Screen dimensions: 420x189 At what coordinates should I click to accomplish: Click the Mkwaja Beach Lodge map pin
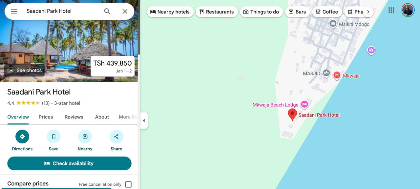(x=304, y=104)
